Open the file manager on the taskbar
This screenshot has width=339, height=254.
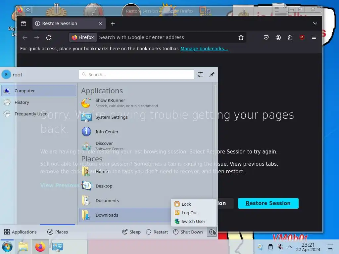pyautogui.click(x=23, y=247)
